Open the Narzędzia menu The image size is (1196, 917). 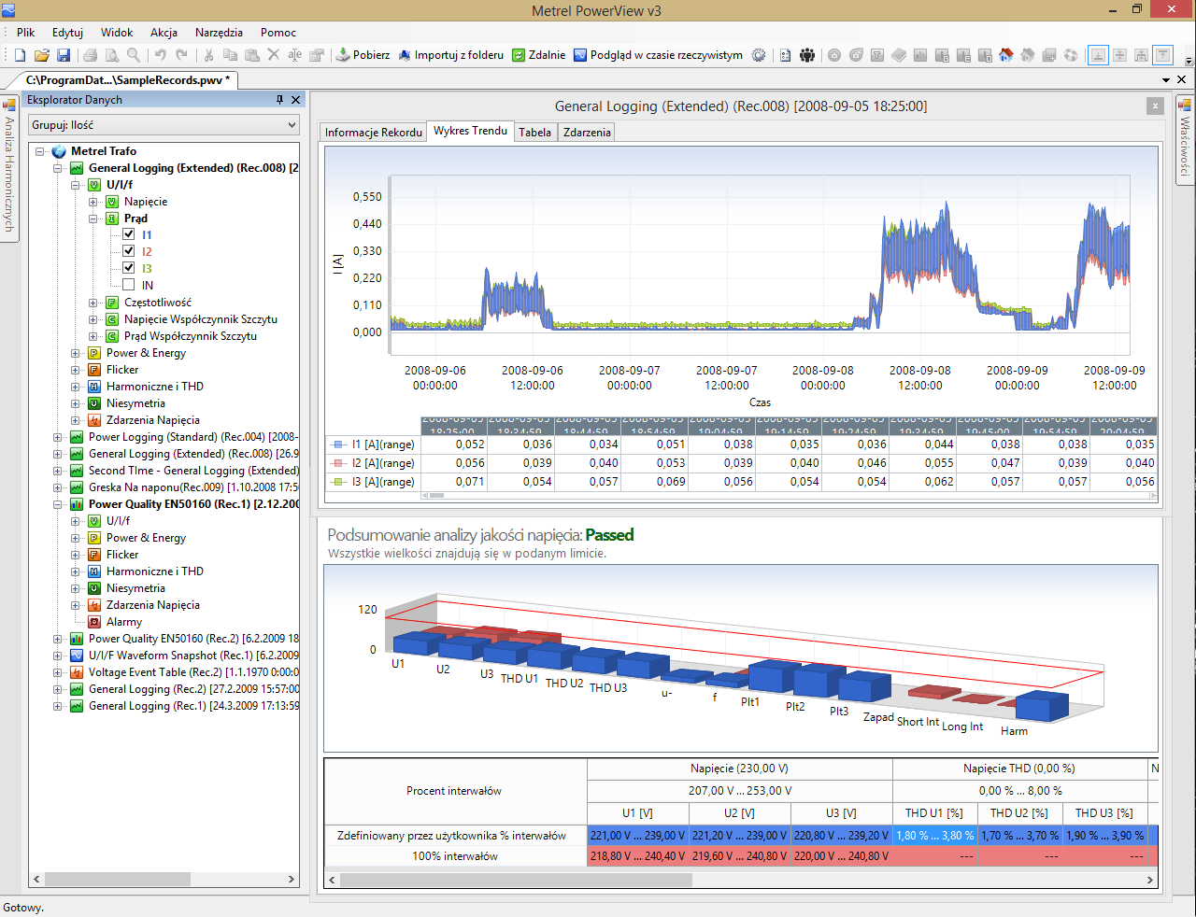219,32
